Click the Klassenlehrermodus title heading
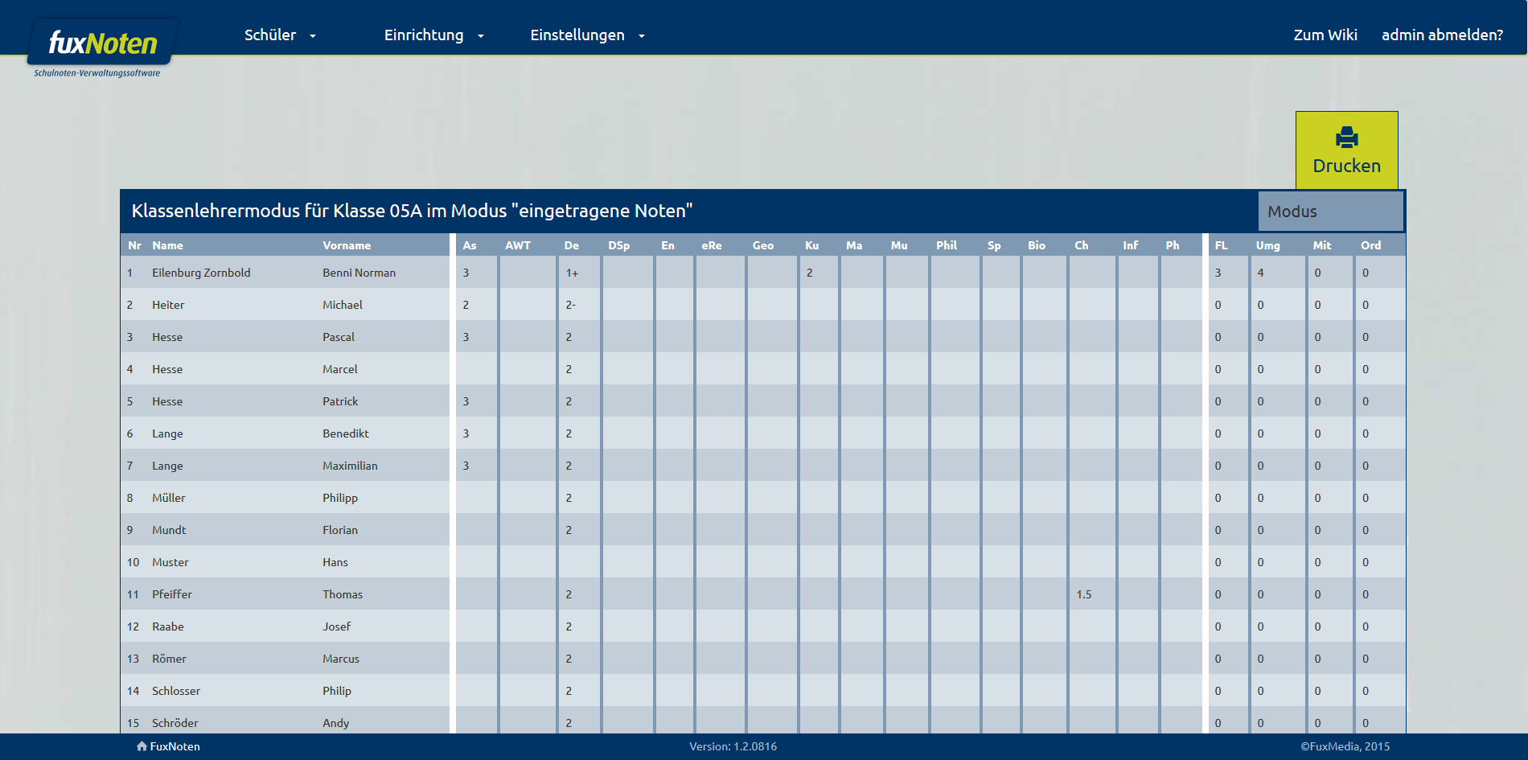Image resolution: width=1528 pixels, height=760 pixels. (413, 211)
